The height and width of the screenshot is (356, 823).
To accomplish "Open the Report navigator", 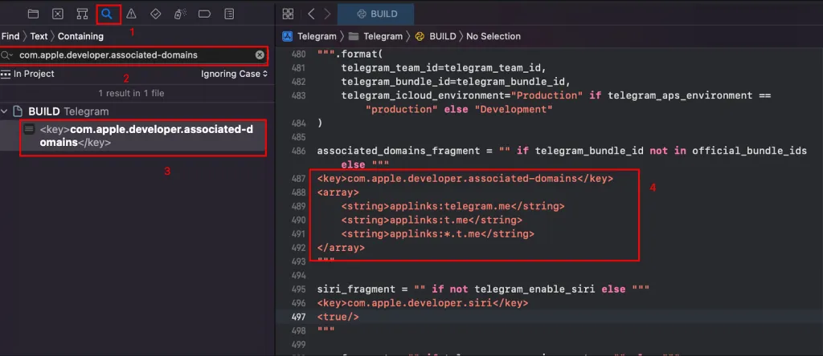I will 229,14.
